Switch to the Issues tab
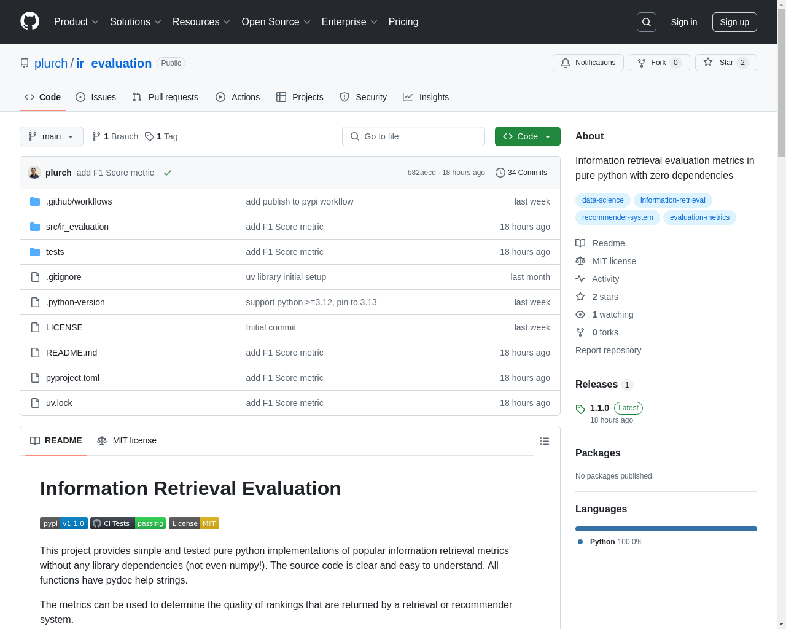Viewport: 786px width, 629px height. pos(96,97)
